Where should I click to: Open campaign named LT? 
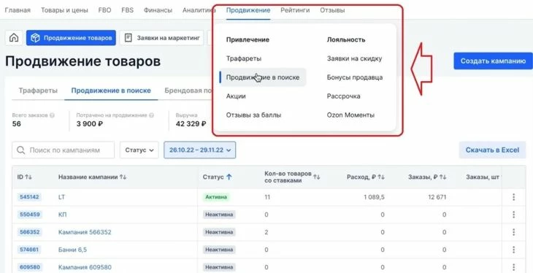pyautogui.click(x=61, y=197)
